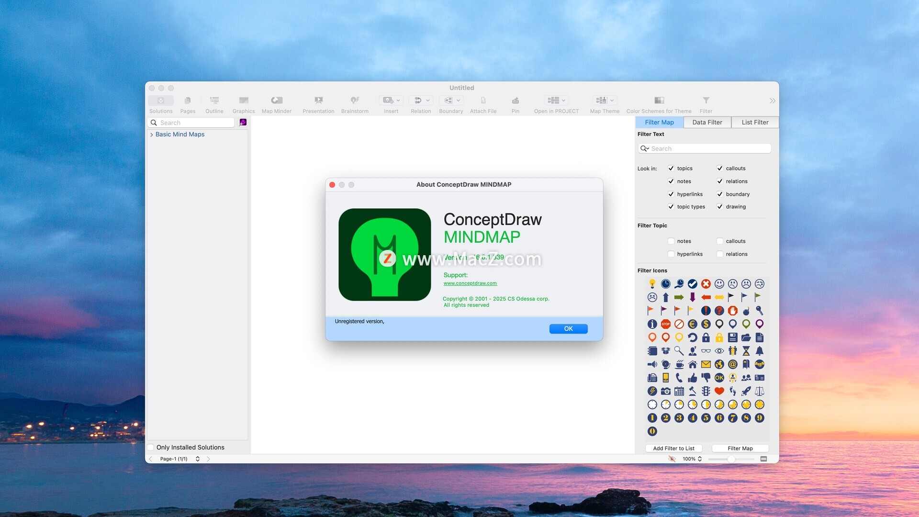Click the Map Minder toolbar icon
Viewport: 919px width, 517px height.
(277, 101)
